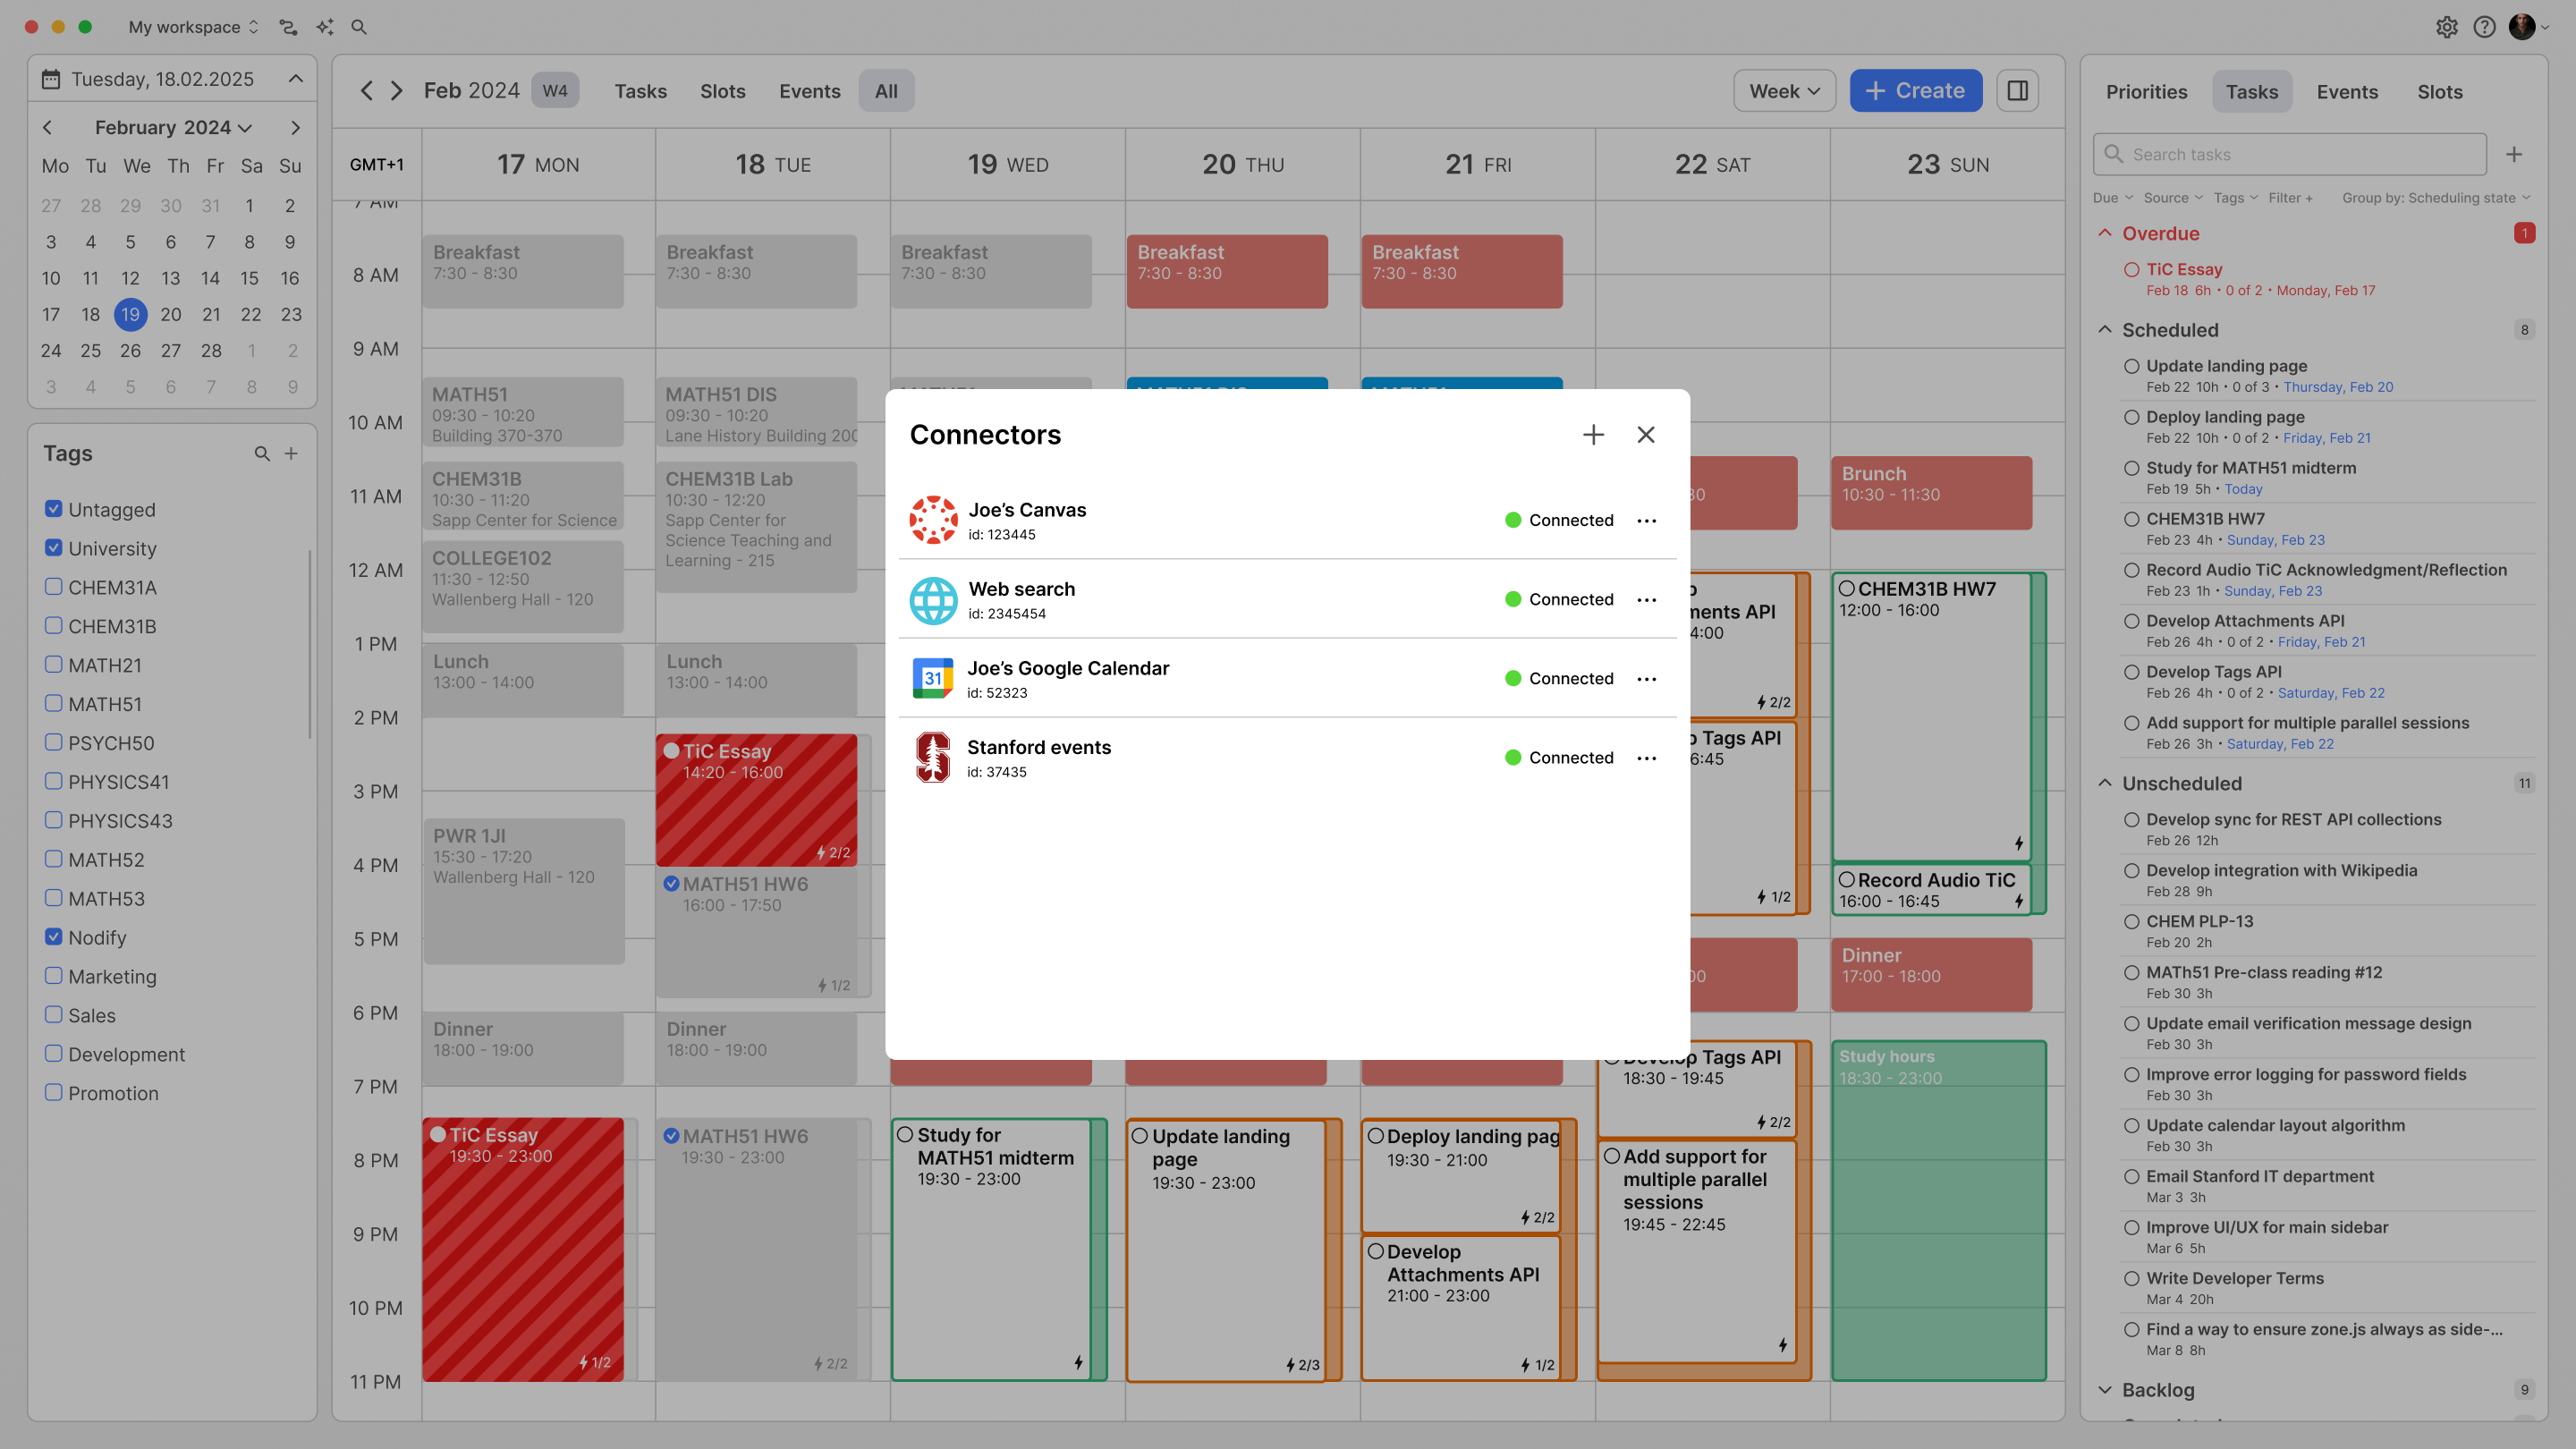Select the Slots filter in calendar header
This screenshot has width=2576, height=1449.
pyautogui.click(x=722, y=91)
